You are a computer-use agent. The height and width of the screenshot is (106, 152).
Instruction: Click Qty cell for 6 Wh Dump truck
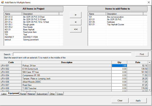(119, 69)
